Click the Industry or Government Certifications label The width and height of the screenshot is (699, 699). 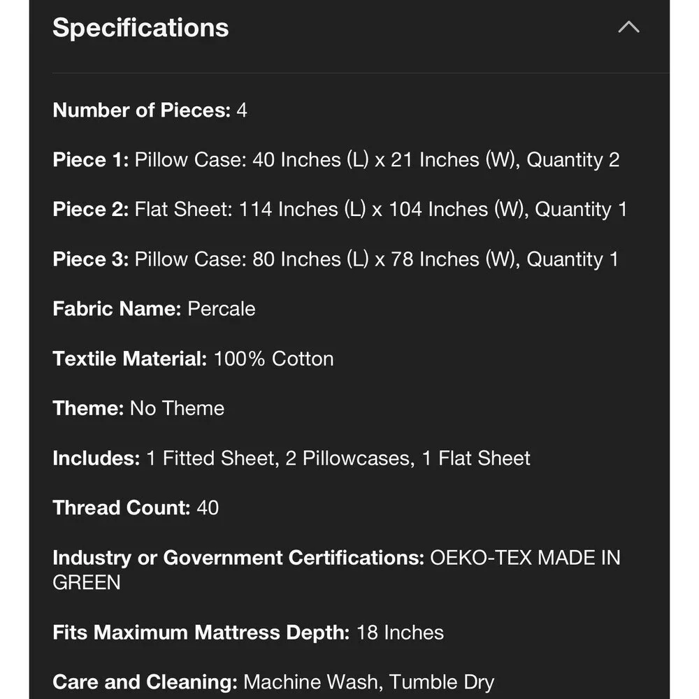(238, 558)
